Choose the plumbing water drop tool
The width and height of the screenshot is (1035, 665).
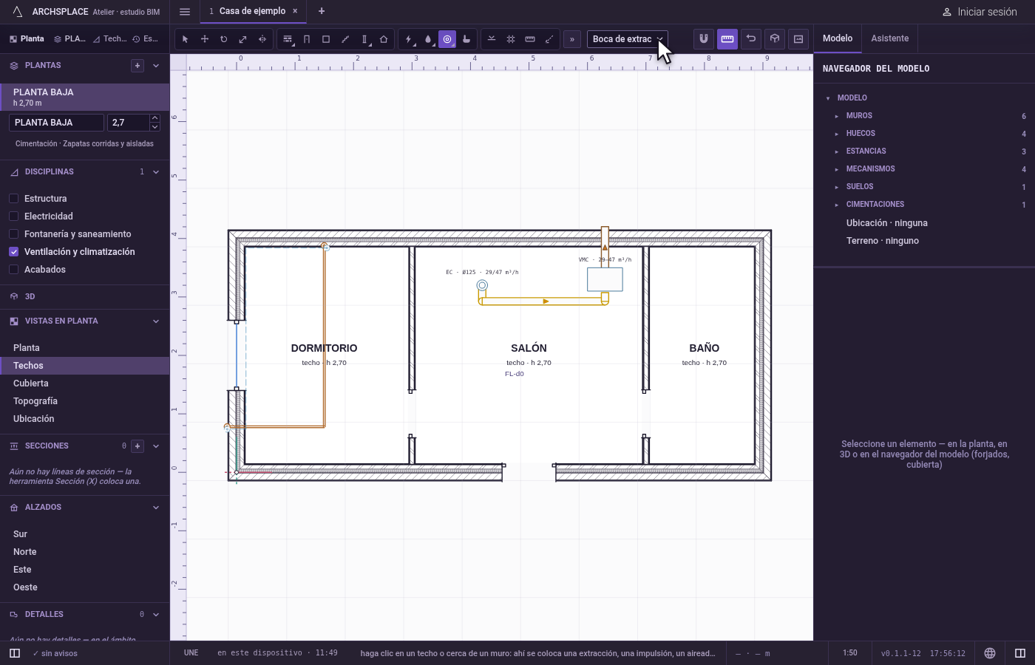coord(428,39)
